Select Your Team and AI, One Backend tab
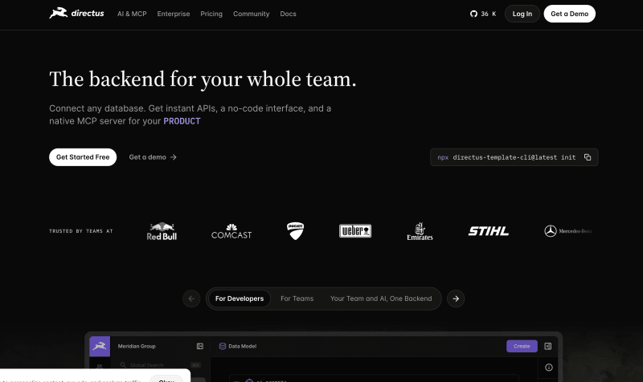Viewport: 643px width, 382px height. (381, 299)
